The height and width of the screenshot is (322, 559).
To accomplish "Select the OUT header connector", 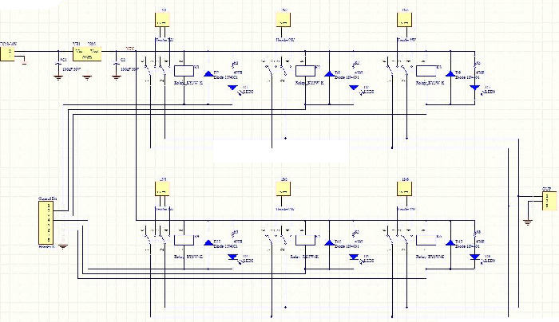I will 549,201.
